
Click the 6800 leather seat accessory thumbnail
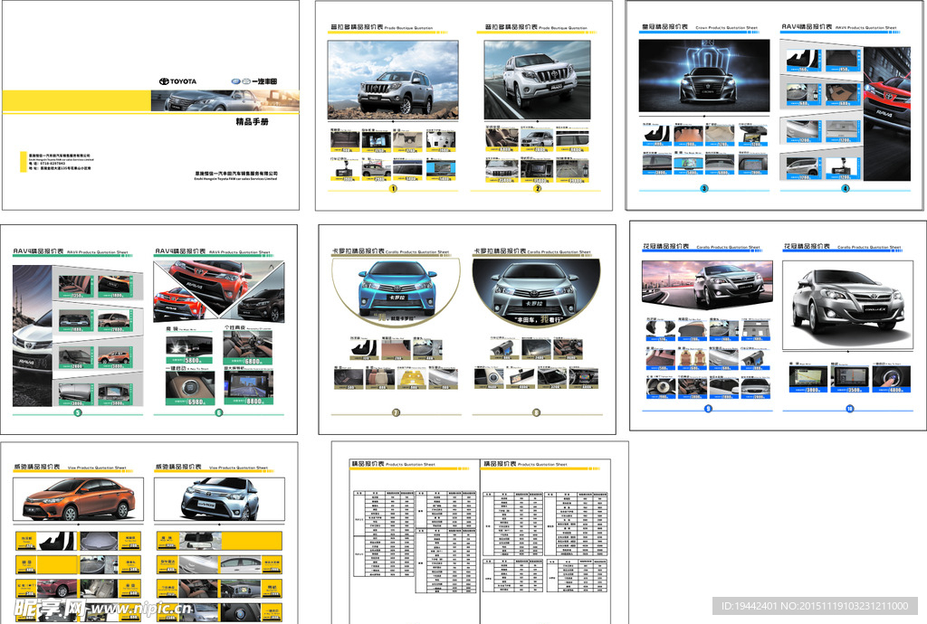click(x=248, y=347)
